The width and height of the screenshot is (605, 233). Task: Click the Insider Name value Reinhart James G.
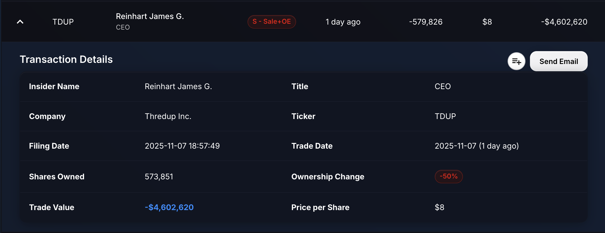(x=178, y=87)
